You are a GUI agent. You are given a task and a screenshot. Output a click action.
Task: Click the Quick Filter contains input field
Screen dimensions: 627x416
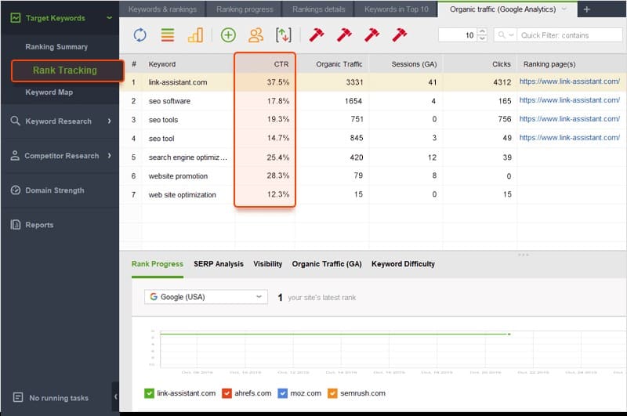coord(570,35)
